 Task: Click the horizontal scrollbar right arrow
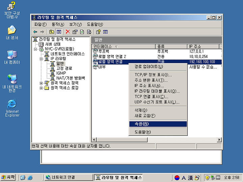pyautogui.click(x=219, y=140)
